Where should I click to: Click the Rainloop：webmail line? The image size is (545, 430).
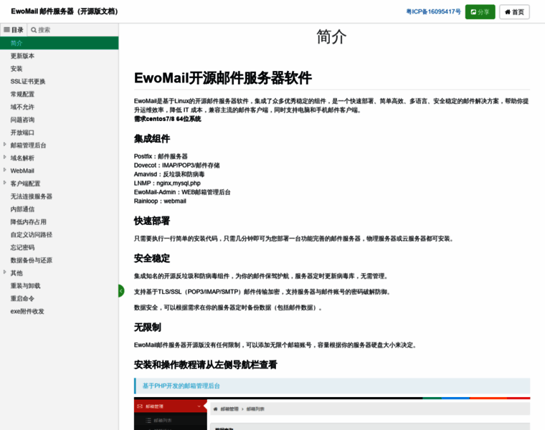coord(160,201)
